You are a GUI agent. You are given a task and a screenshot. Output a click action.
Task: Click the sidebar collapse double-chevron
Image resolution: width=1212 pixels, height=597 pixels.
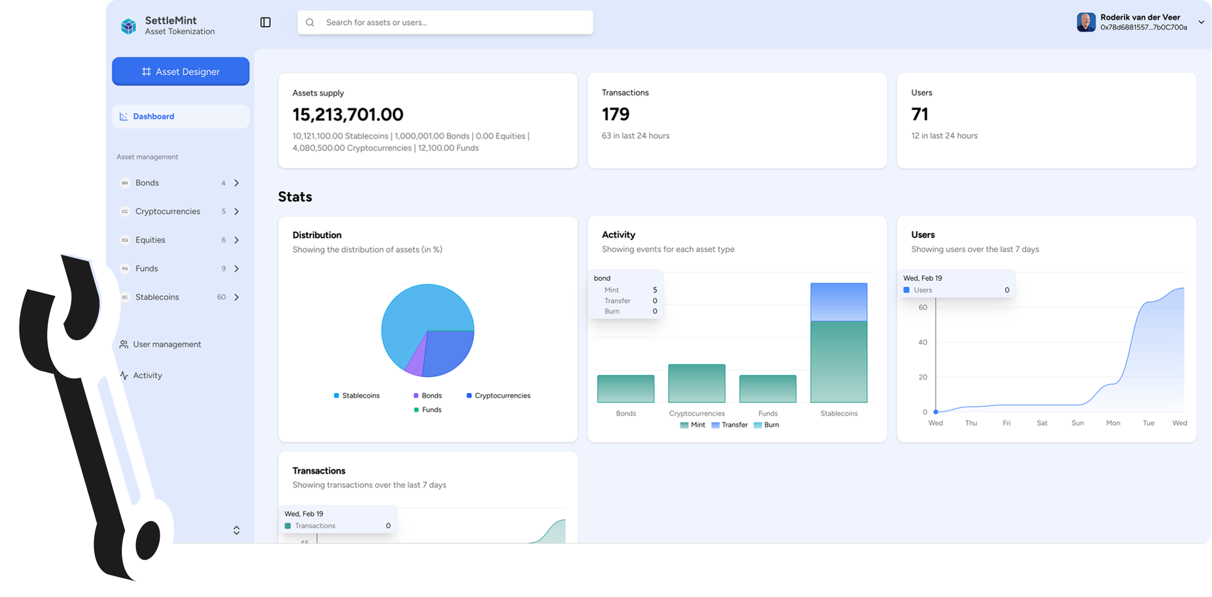(236, 530)
